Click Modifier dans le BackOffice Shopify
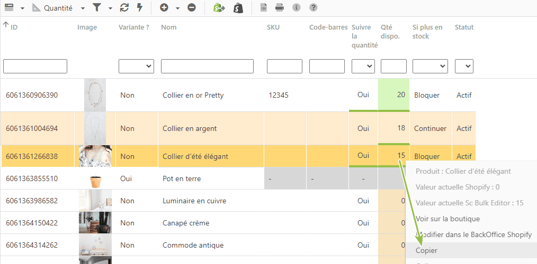 473,234
